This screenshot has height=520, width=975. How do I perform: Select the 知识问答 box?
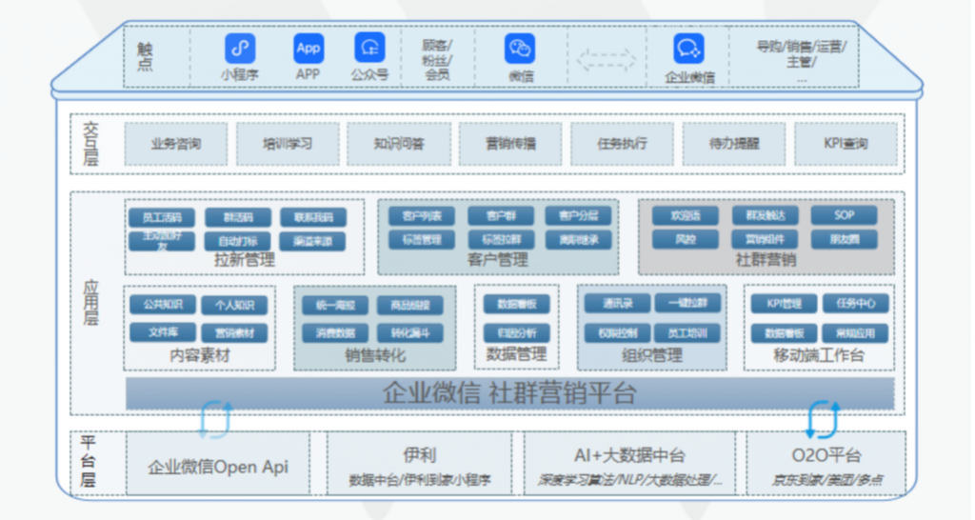(399, 145)
